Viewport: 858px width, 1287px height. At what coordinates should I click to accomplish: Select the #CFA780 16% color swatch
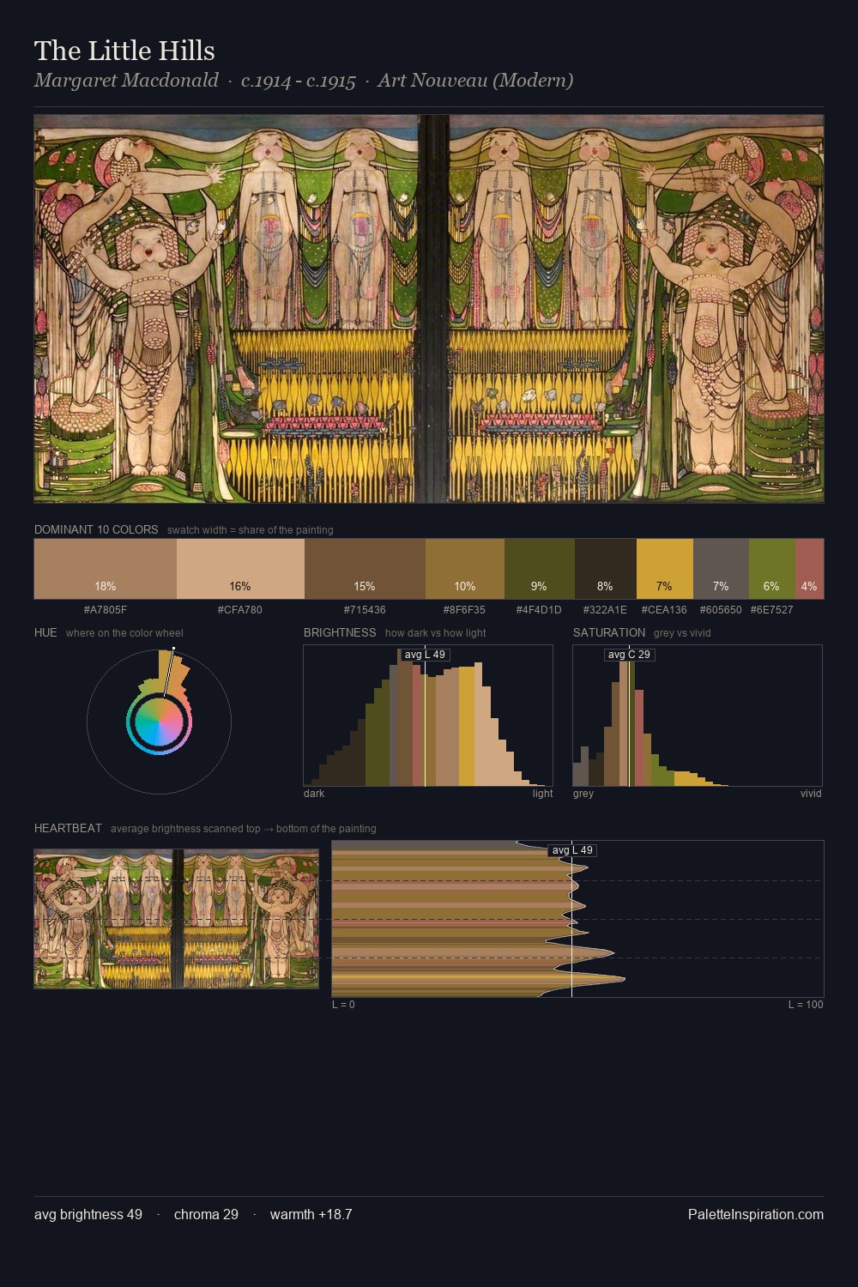click(240, 568)
